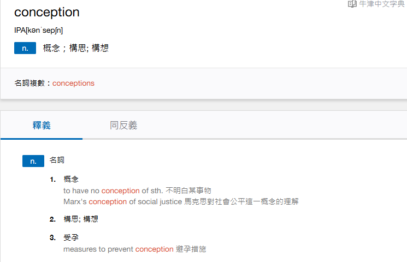Click the translation 避孕措施

pos(191,249)
